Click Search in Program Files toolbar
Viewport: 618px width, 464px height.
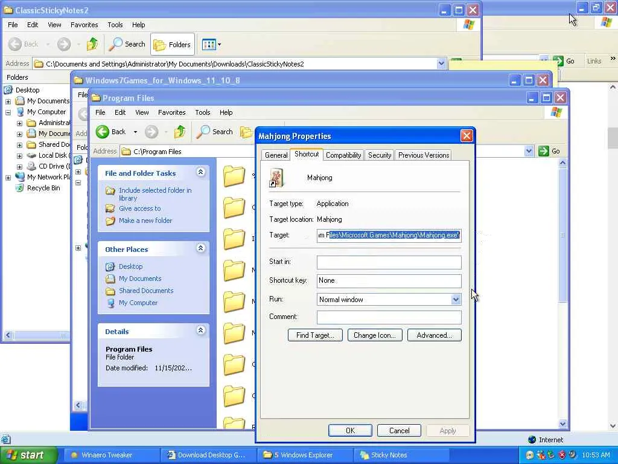click(215, 132)
